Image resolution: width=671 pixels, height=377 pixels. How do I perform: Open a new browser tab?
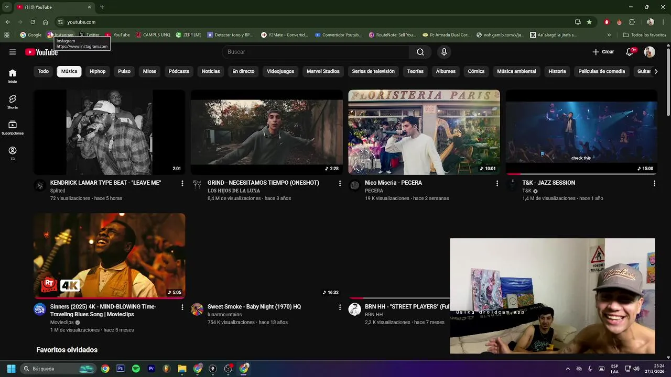[102, 7]
